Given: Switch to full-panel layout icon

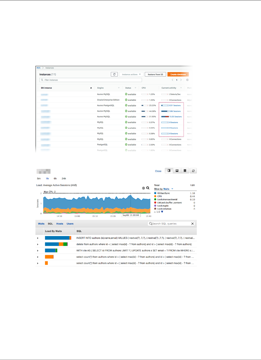Looking at the screenshot, I should tap(185, 171).
